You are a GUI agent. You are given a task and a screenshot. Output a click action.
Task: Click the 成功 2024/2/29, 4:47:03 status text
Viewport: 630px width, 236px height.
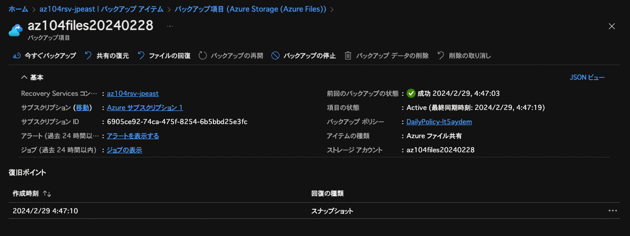pos(459,93)
